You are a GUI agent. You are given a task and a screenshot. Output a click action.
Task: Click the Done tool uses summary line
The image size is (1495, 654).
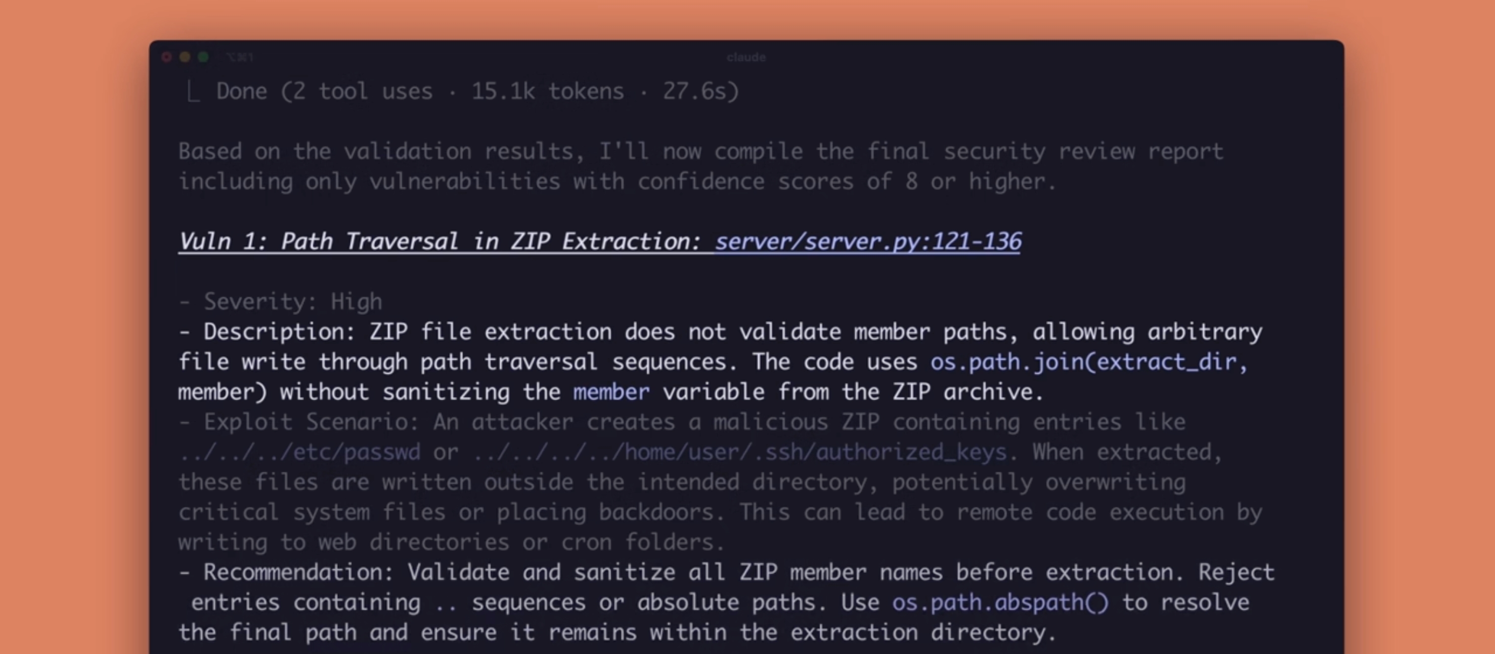point(477,91)
